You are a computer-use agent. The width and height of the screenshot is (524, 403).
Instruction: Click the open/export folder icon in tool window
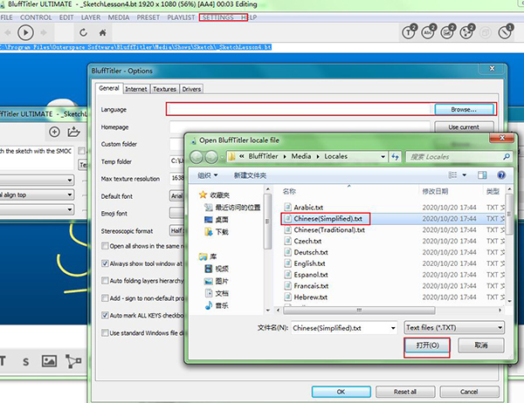pyautogui.click(x=73, y=132)
